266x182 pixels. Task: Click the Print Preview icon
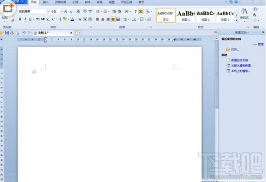tap(17, 33)
